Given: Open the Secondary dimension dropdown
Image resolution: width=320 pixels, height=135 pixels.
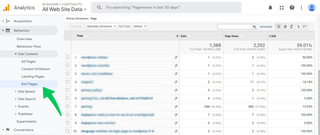Looking at the screenshot, I should tap(102, 26).
